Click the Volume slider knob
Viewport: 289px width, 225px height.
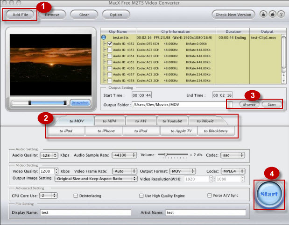pyautogui.click(x=166, y=154)
